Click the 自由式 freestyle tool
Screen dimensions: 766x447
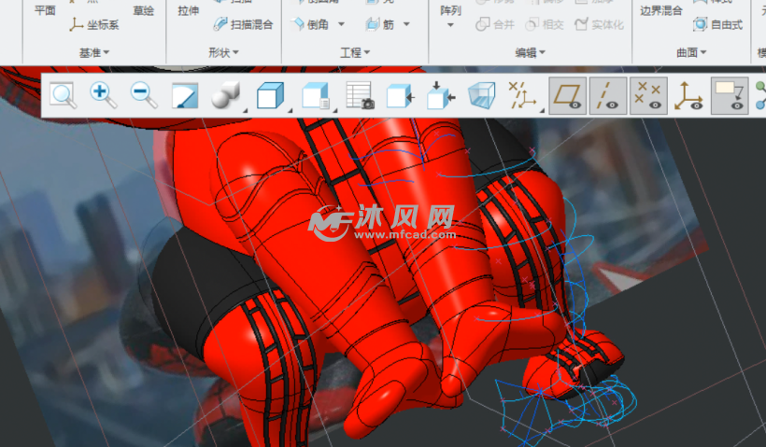(x=717, y=24)
